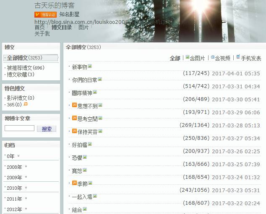Click the blog search text field
This screenshot has width=266, height=214.
tap(19, 129)
